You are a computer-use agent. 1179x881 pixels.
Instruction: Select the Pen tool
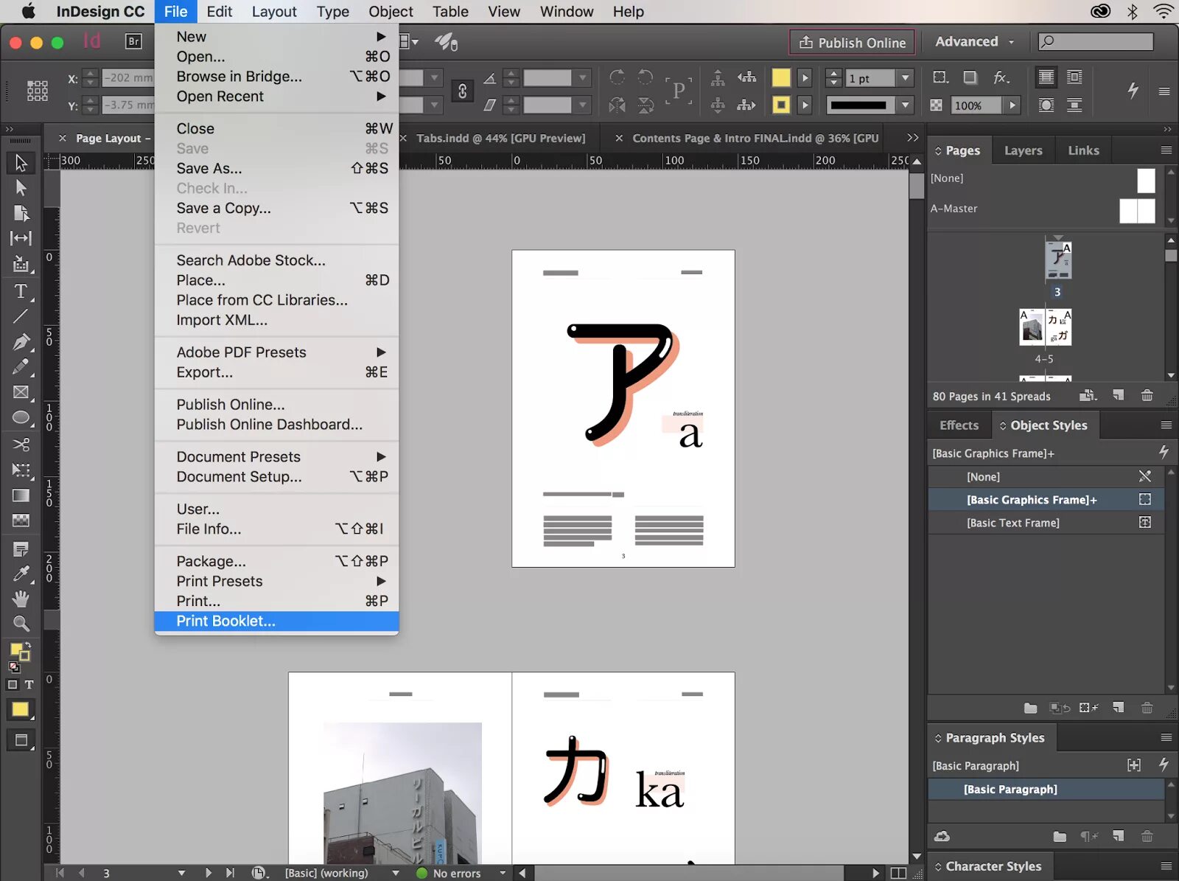point(21,341)
